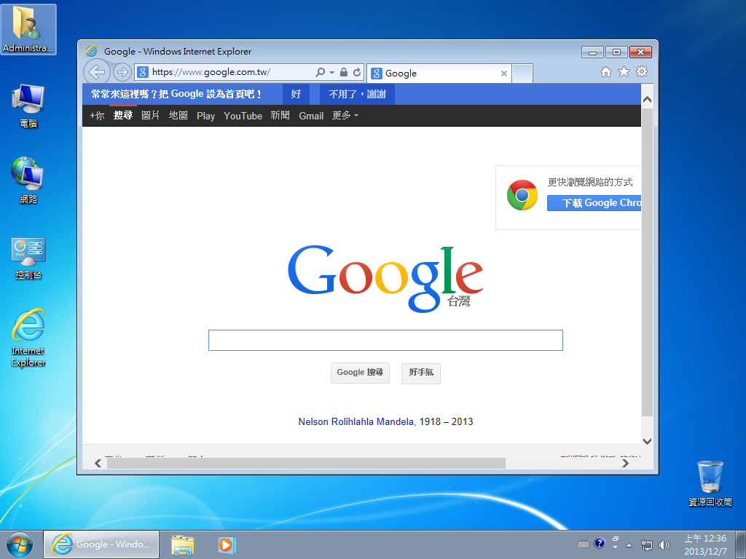
Task: Open the volume speaker tray icon
Action: (664, 544)
